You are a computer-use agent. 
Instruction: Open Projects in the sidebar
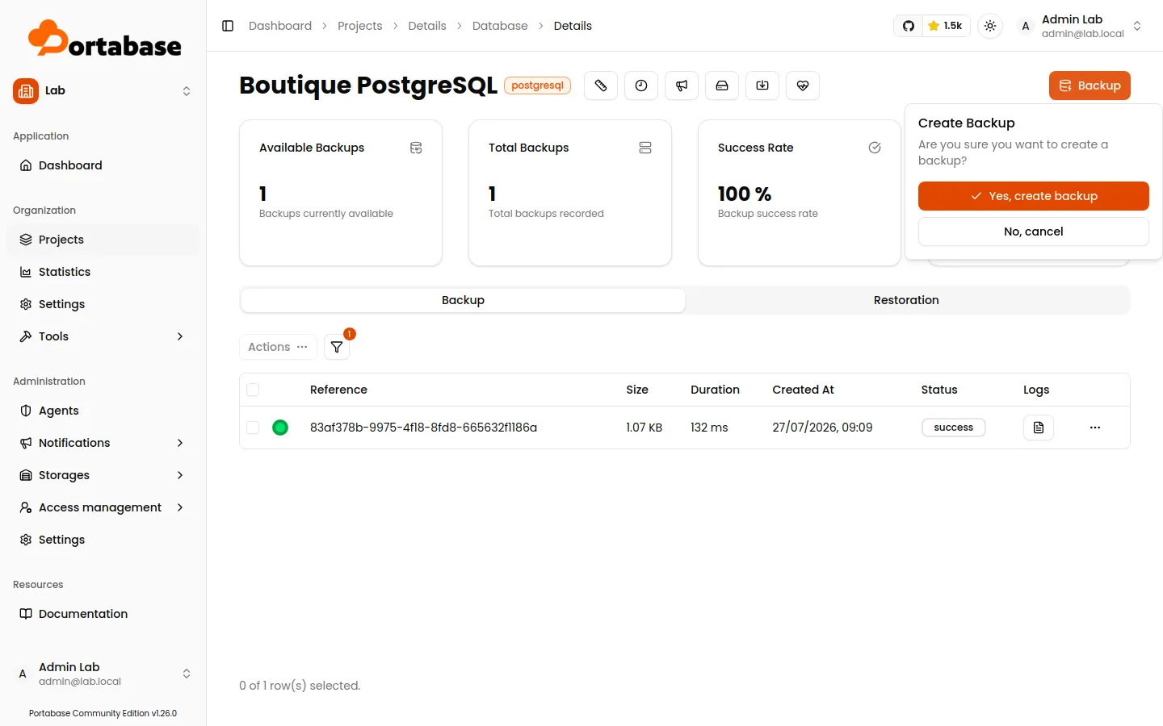103,240
